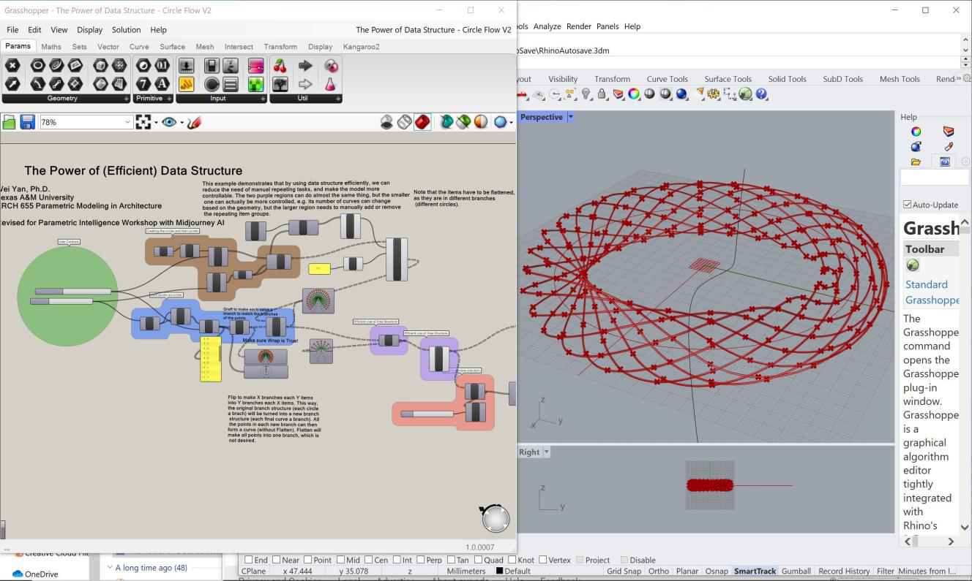The image size is (972, 581).
Task: Click the Grasshopper icon in Rhino's toolbar
Action: point(746,94)
